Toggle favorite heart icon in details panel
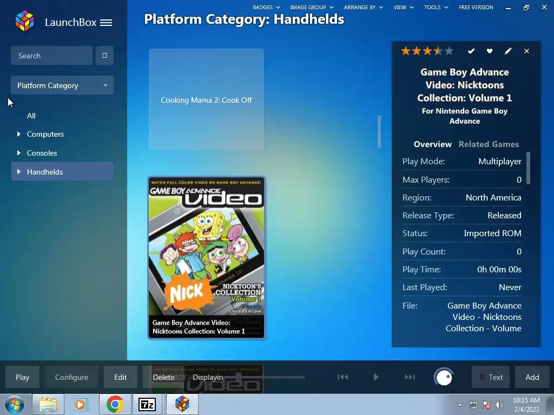This screenshot has height=415, width=554. 489,51
